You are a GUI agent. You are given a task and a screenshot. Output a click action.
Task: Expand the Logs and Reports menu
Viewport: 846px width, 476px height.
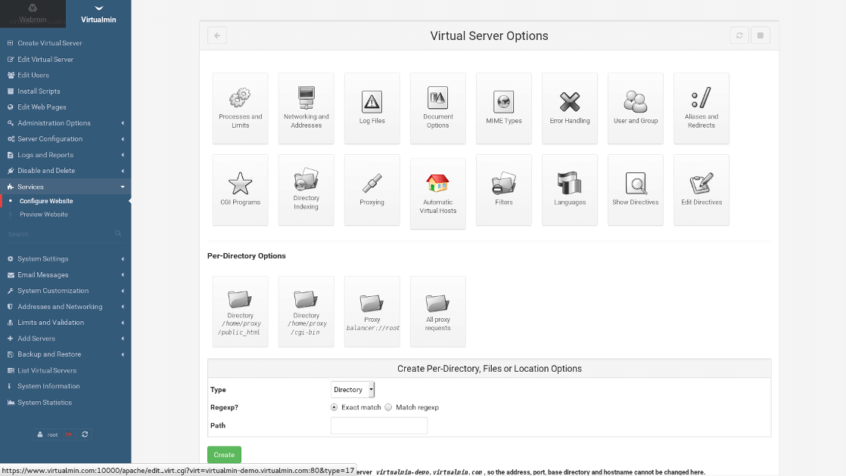(45, 154)
